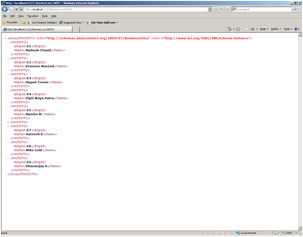
Task: Collapse the WCFDTO node containing Mahesh Chand
Action: click(x=9, y=42)
